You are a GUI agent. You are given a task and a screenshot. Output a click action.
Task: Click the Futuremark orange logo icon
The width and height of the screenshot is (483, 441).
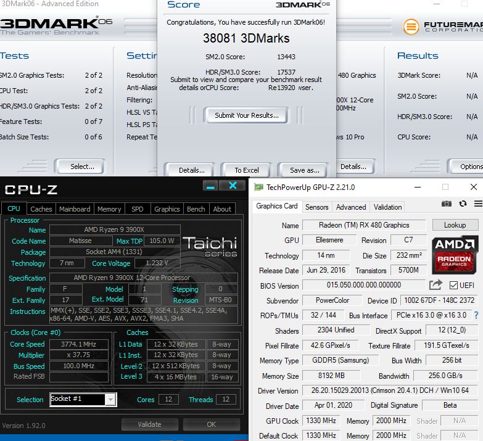(x=411, y=27)
